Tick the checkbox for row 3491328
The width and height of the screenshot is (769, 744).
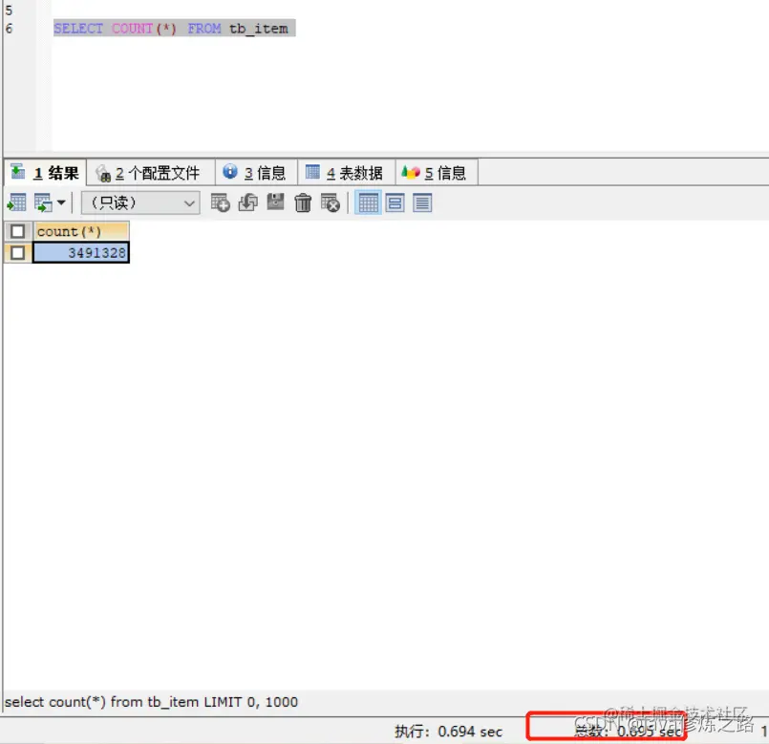[17, 252]
